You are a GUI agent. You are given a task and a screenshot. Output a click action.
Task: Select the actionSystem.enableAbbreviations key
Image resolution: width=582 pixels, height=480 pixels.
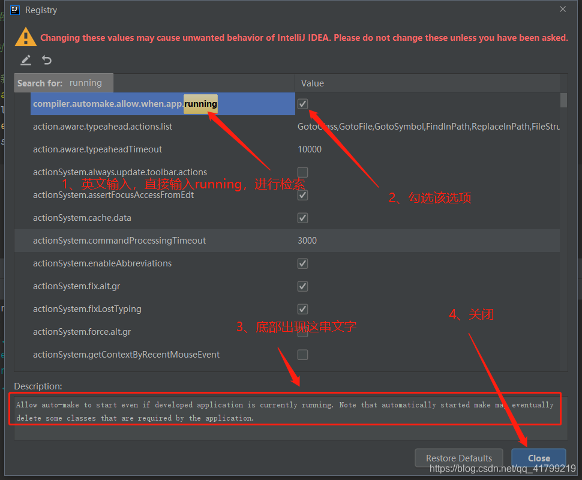coord(102,263)
